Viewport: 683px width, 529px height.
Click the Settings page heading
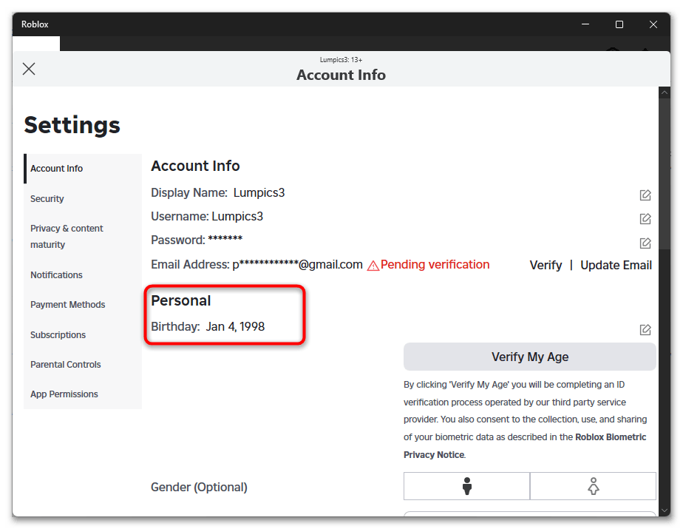pyautogui.click(x=72, y=125)
